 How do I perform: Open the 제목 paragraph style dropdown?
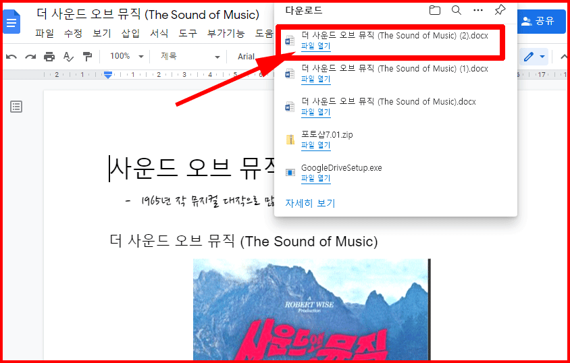point(190,56)
